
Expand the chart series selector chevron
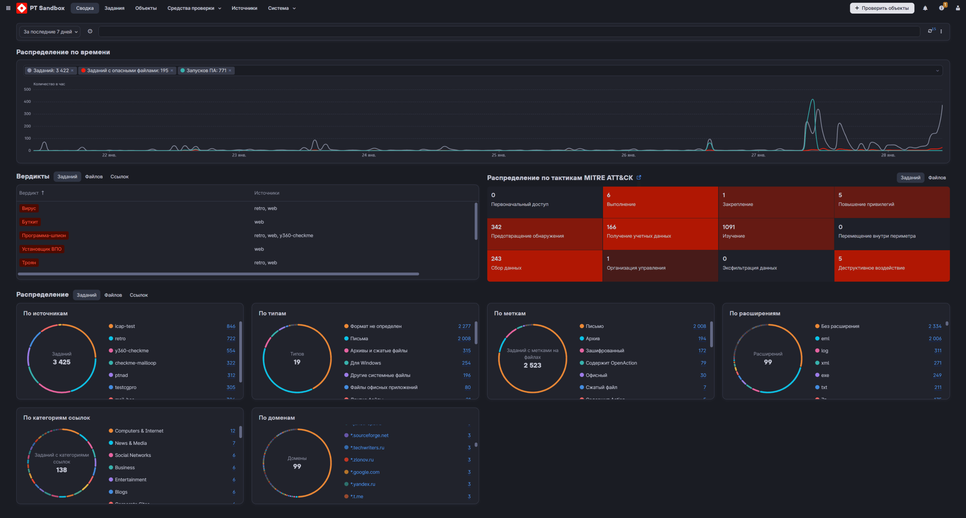pyautogui.click(x=937, y=71)
